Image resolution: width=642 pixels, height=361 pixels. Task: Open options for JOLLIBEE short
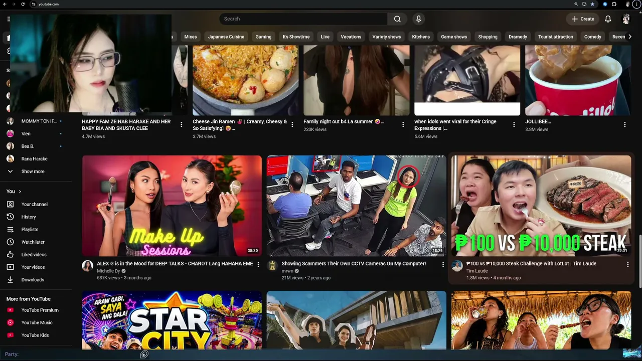[x=625, y=125]
